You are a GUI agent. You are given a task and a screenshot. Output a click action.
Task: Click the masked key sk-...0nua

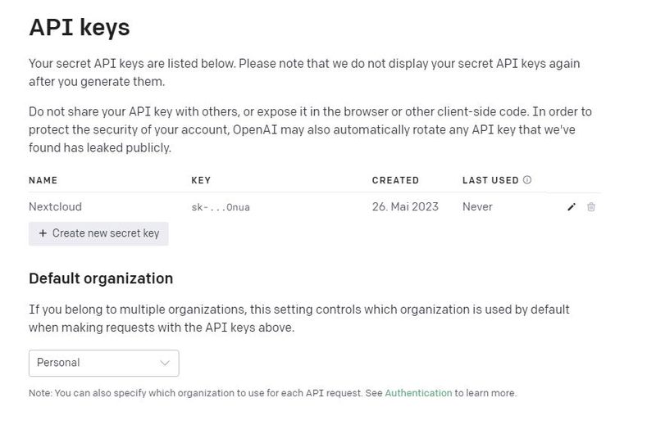(x=221, y=207)
